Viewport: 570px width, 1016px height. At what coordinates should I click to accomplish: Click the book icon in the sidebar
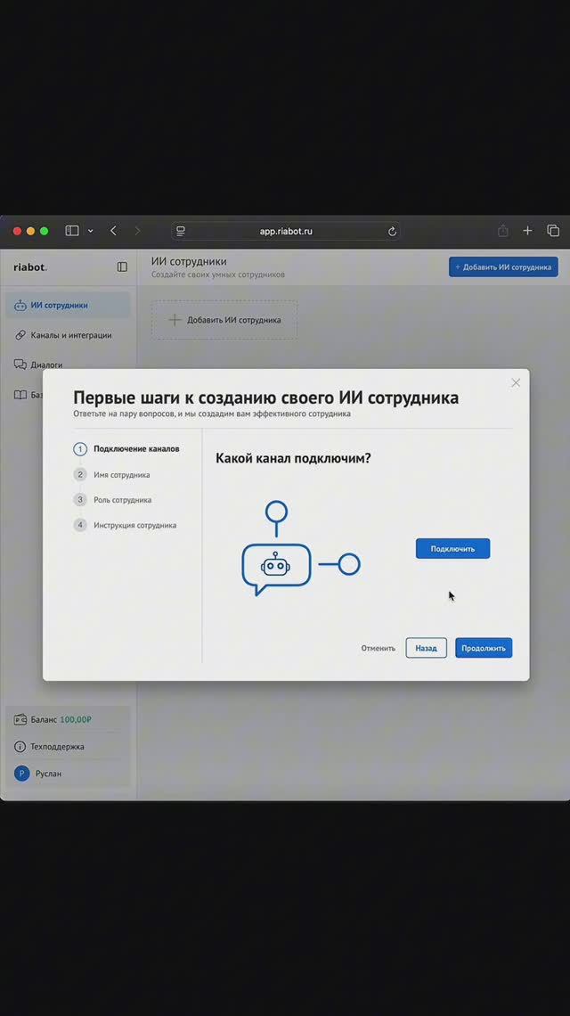pyautogui.click(x=20, y=395)
